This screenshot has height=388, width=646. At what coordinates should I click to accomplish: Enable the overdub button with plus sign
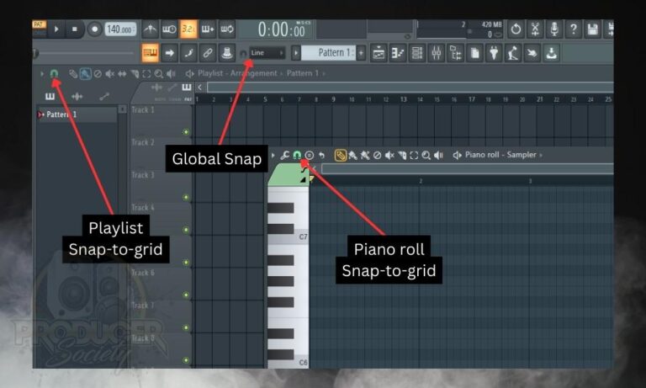(208, 29)
